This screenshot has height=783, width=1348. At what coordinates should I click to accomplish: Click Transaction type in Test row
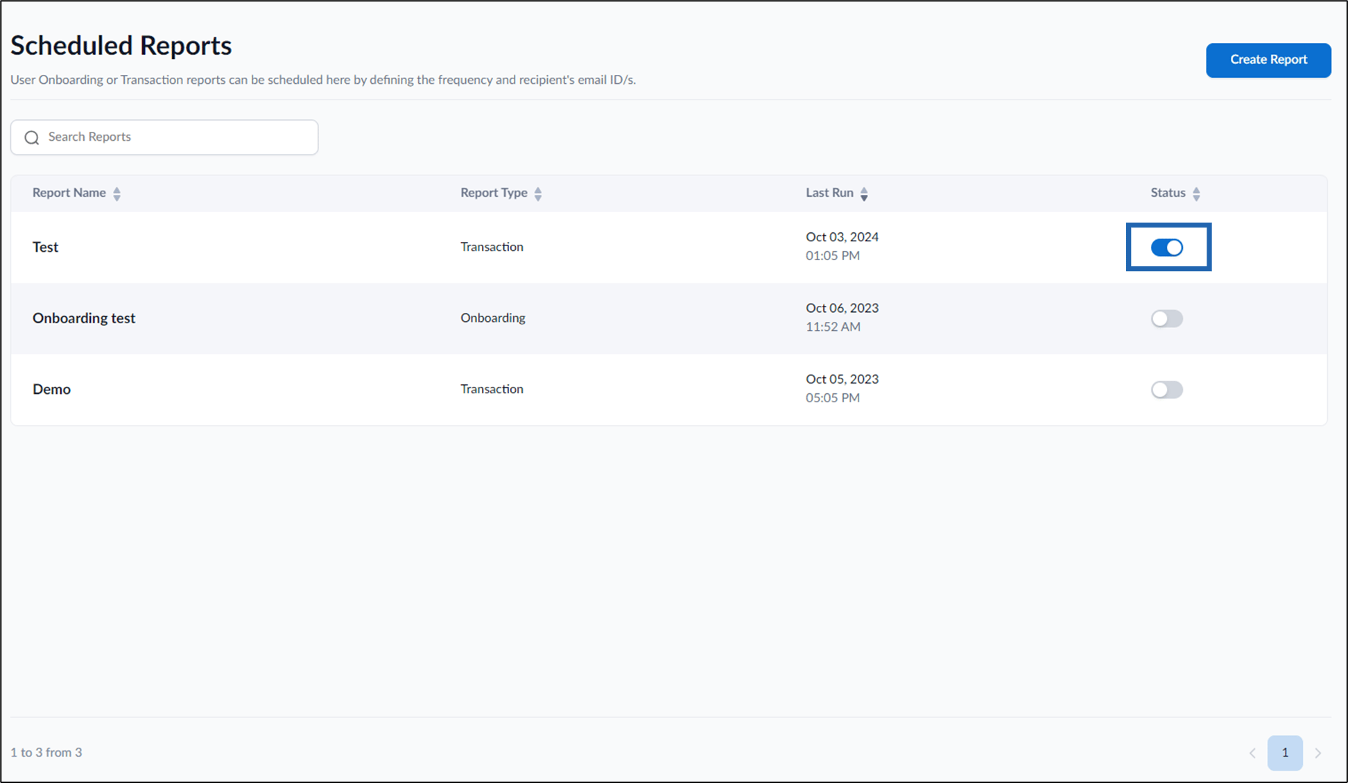pos(492,247)
